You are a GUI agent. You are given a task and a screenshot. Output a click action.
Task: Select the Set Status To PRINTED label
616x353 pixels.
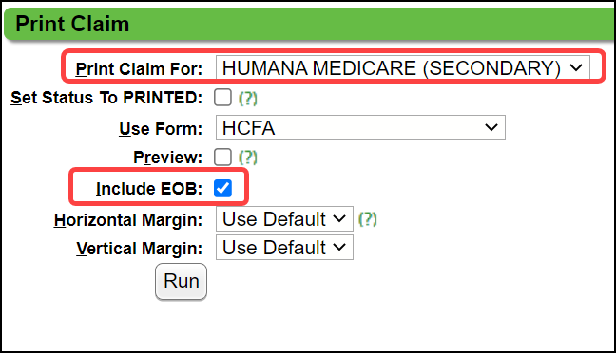coord(106,98)
